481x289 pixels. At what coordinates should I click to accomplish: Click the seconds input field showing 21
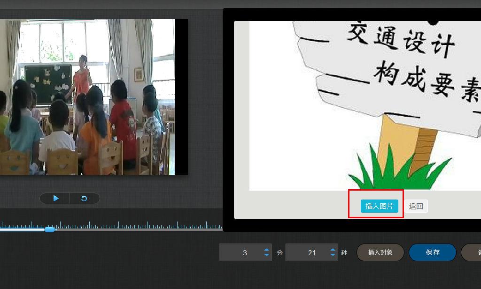coord(312,252)
